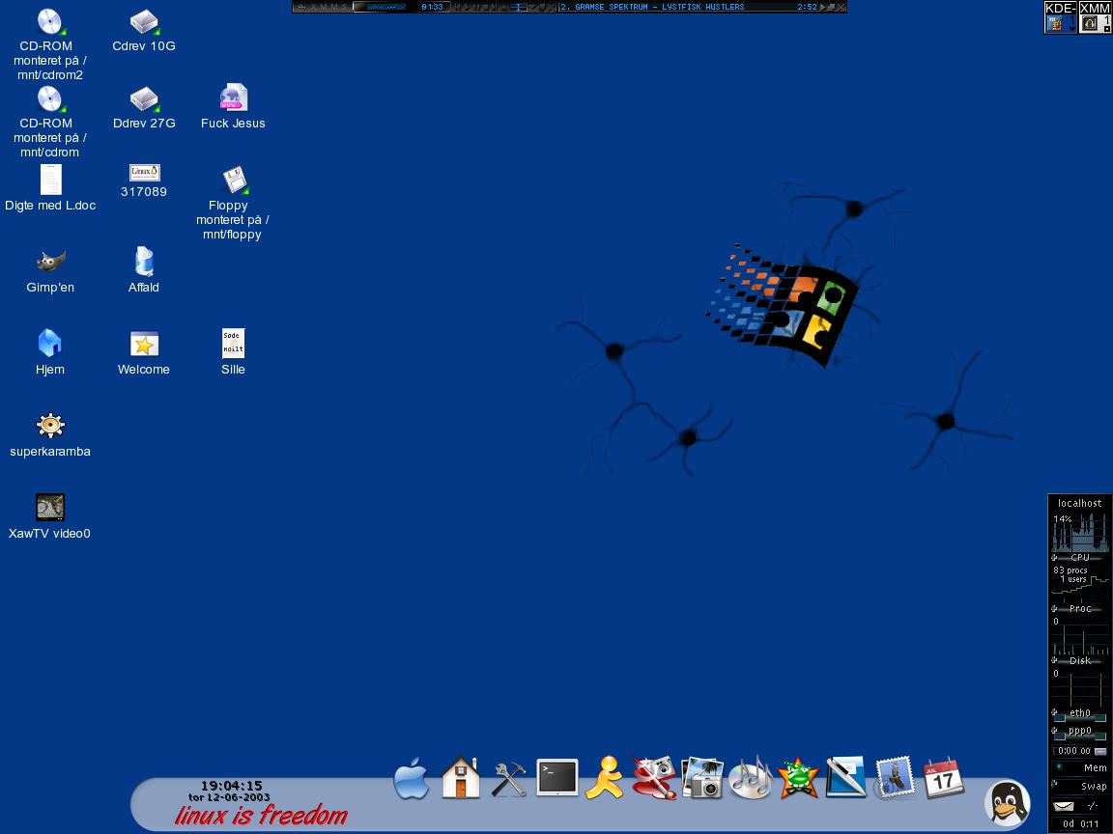Click the Apple logo in the dock

(x=412, y=778)
